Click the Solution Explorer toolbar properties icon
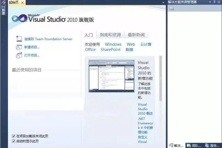Screen dimensions: 222x148 click(171, 8)
